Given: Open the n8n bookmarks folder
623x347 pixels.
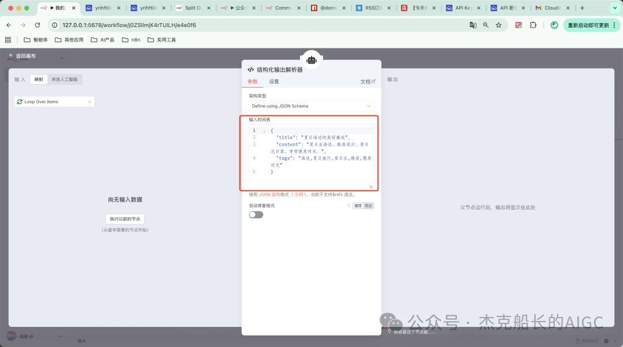Looking at the screenshot, I should click(x=131, y=40).
